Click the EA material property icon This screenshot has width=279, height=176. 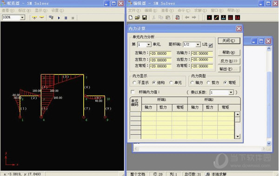(x=238, y=18)
